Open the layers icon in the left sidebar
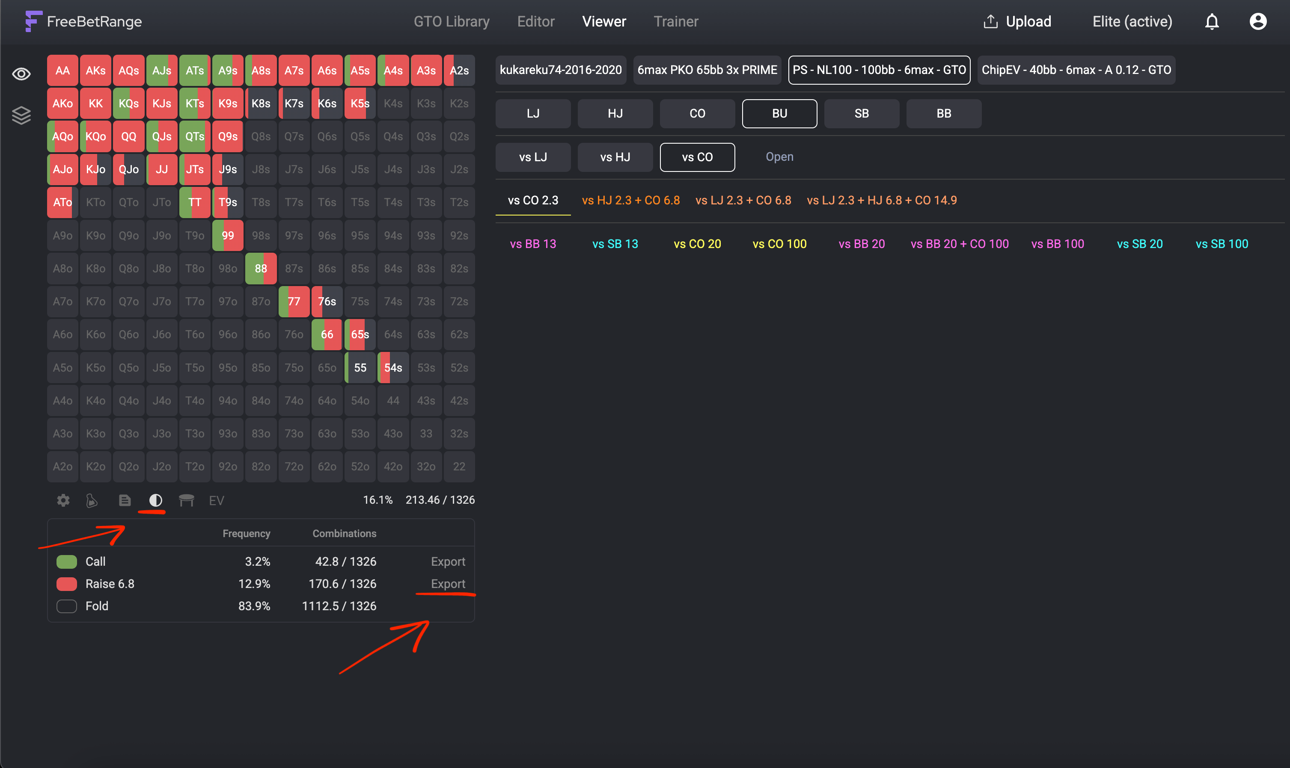The width and height of the screenshot is (1290, 768). pos(21,115)
